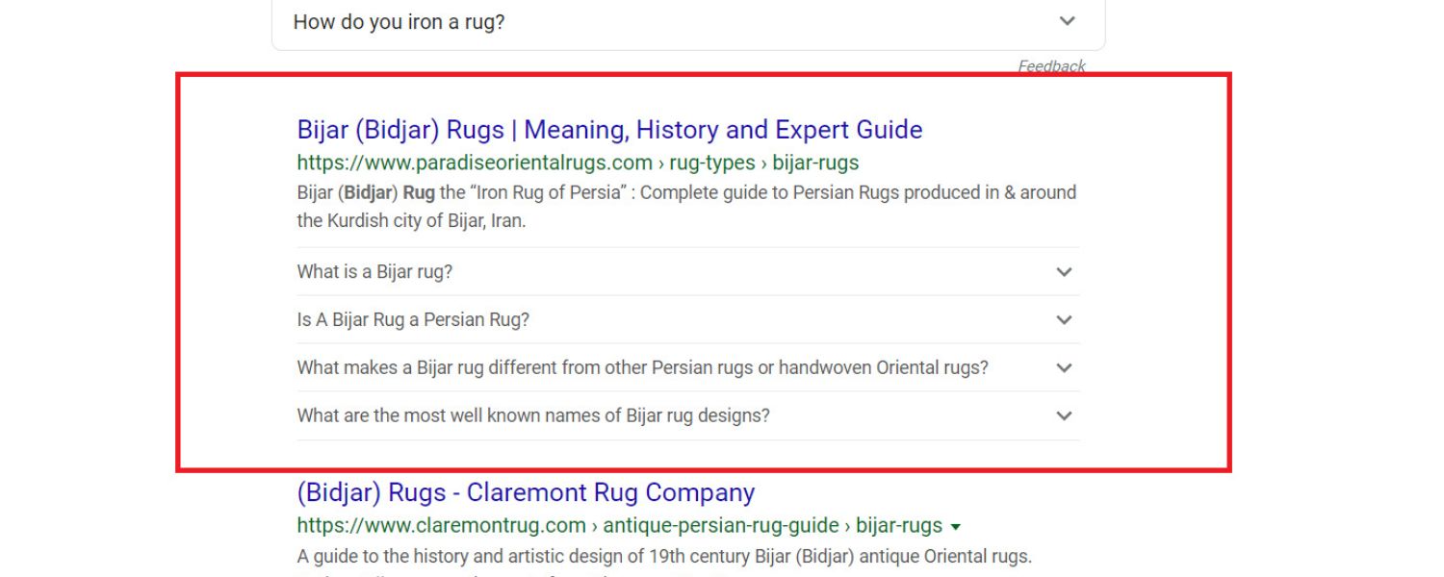Open the result options arrow next to claremontrug.com

click(x=954, y=526)
